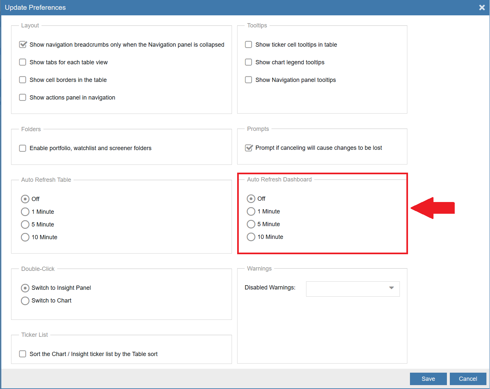The height and width of the screenshot is (389, 490).
Task: Click inside the Disabled Warnings field
Action: [346, 289]
